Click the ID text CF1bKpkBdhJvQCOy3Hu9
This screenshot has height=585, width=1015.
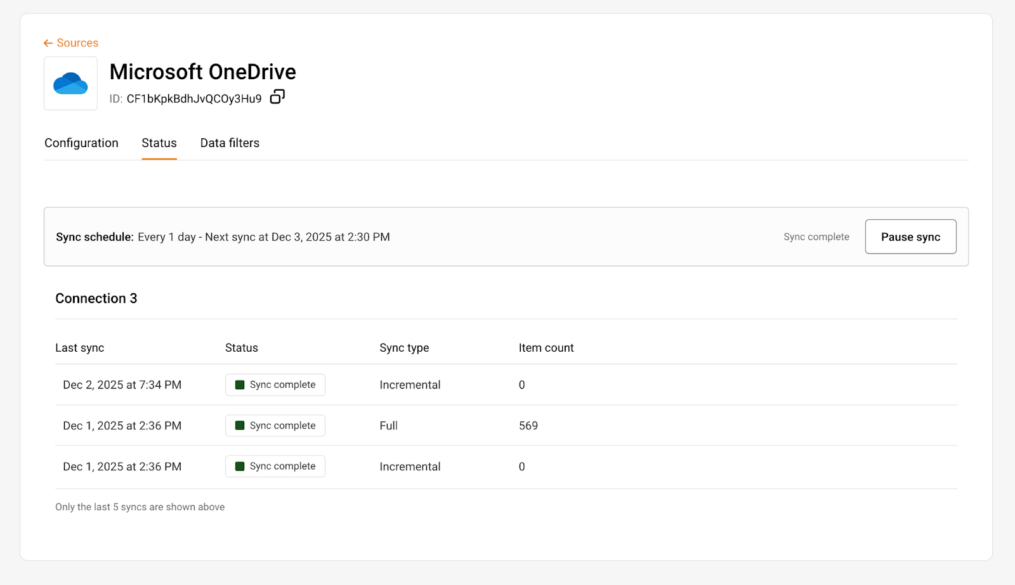pos(193,99)
